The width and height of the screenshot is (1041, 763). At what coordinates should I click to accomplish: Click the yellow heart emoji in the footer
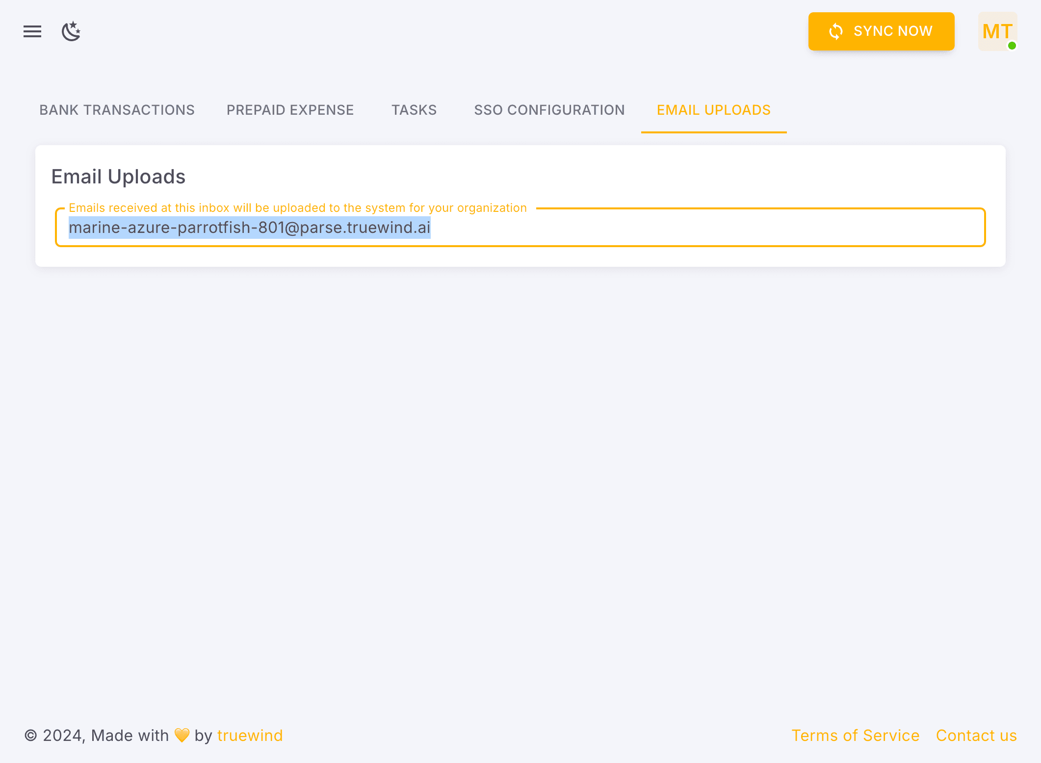[x=182, y=735]
